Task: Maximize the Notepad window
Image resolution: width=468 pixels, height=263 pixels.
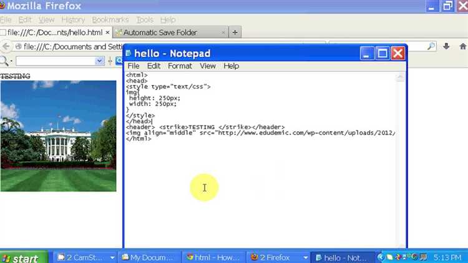Action: click(383, 53)
